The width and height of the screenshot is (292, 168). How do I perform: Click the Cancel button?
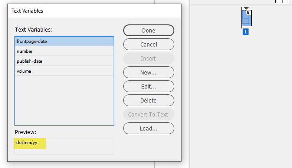tap(148, 44)
